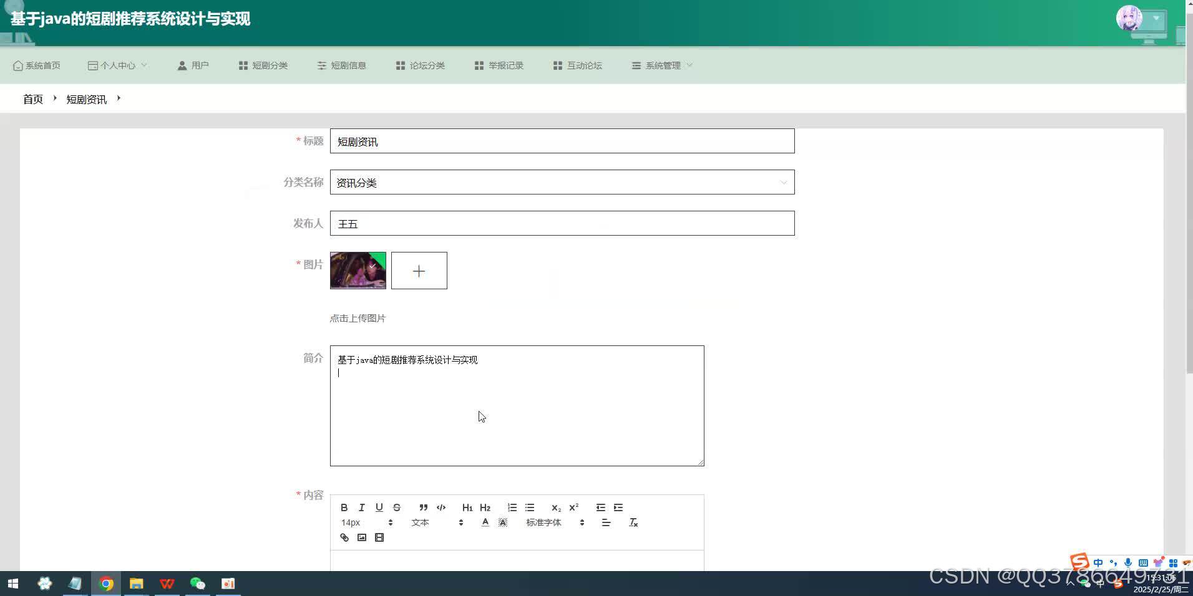Insert a blockquote using the quote icon

click(424, 507)
